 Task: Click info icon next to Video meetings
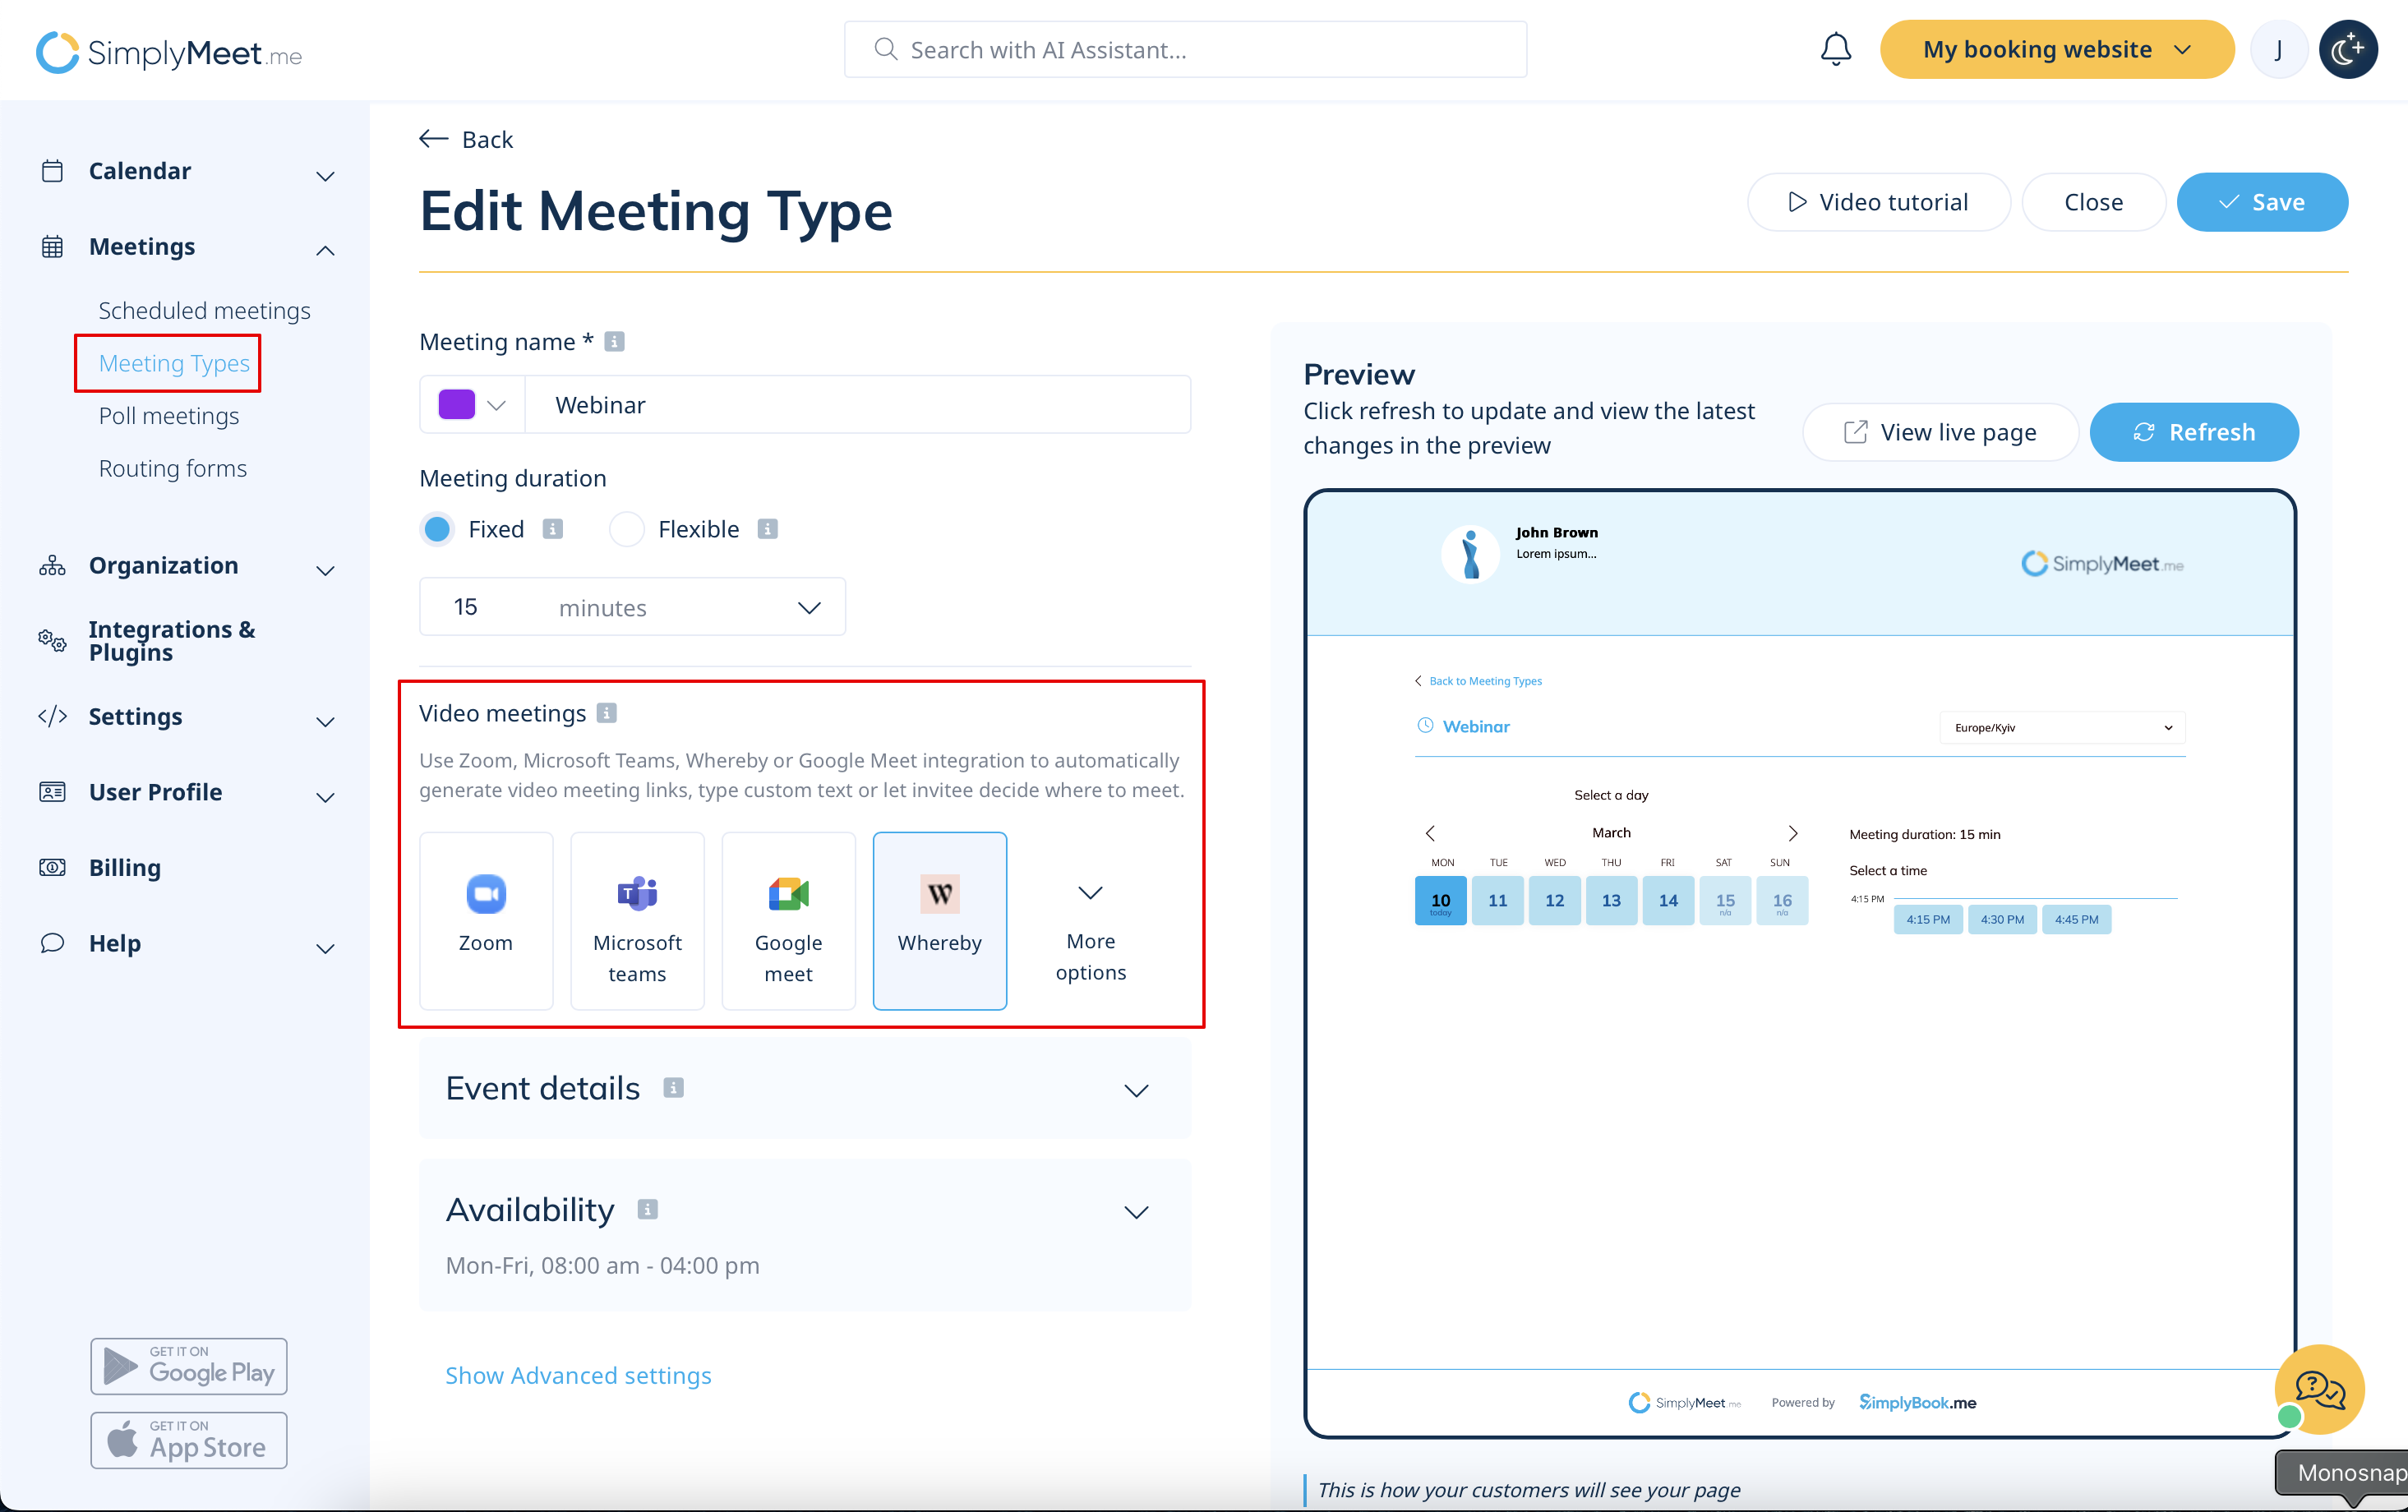(607, 713)
